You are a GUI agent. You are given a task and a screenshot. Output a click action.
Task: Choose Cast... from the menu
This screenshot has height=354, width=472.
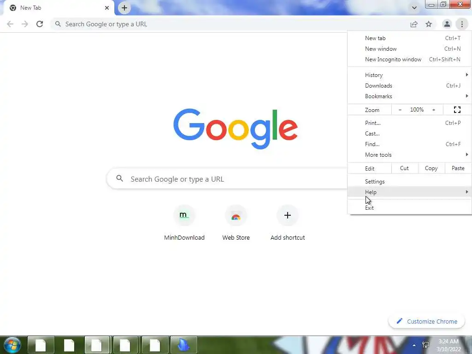[409, 134]
